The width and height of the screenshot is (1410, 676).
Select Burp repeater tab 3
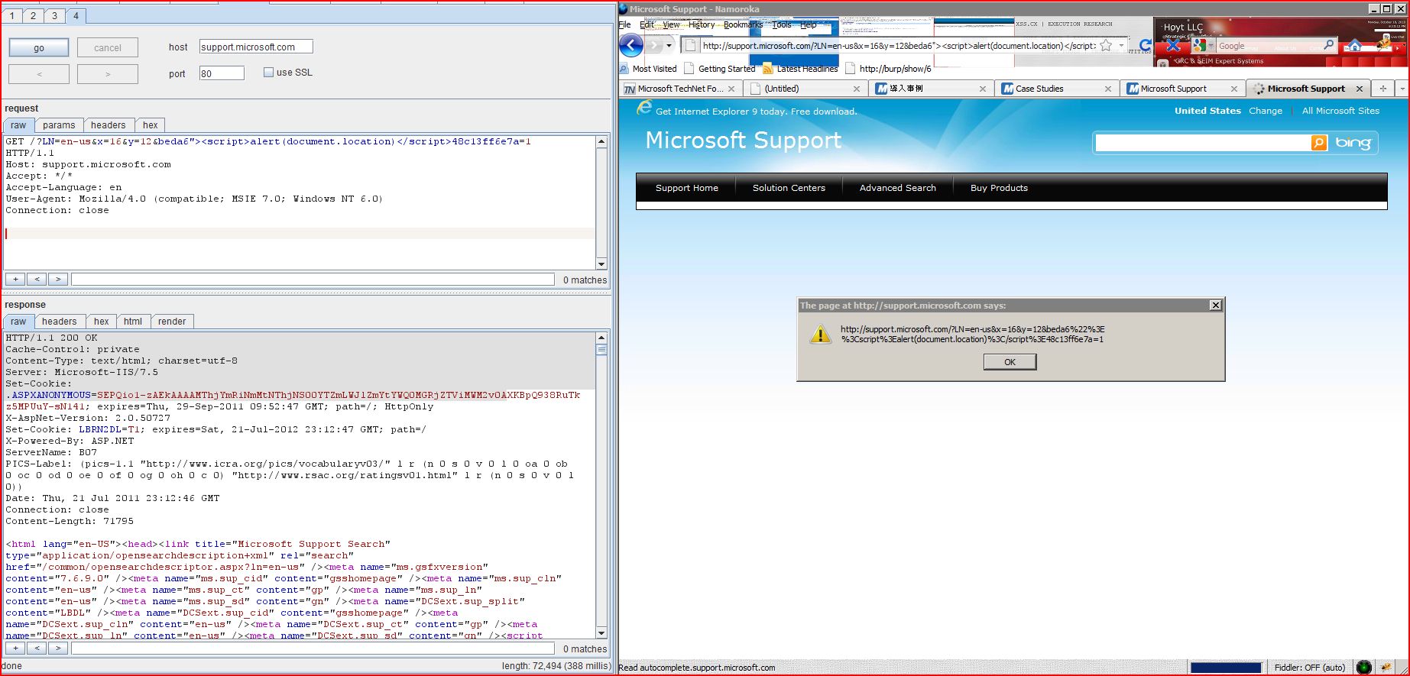[x=54, y=15]
